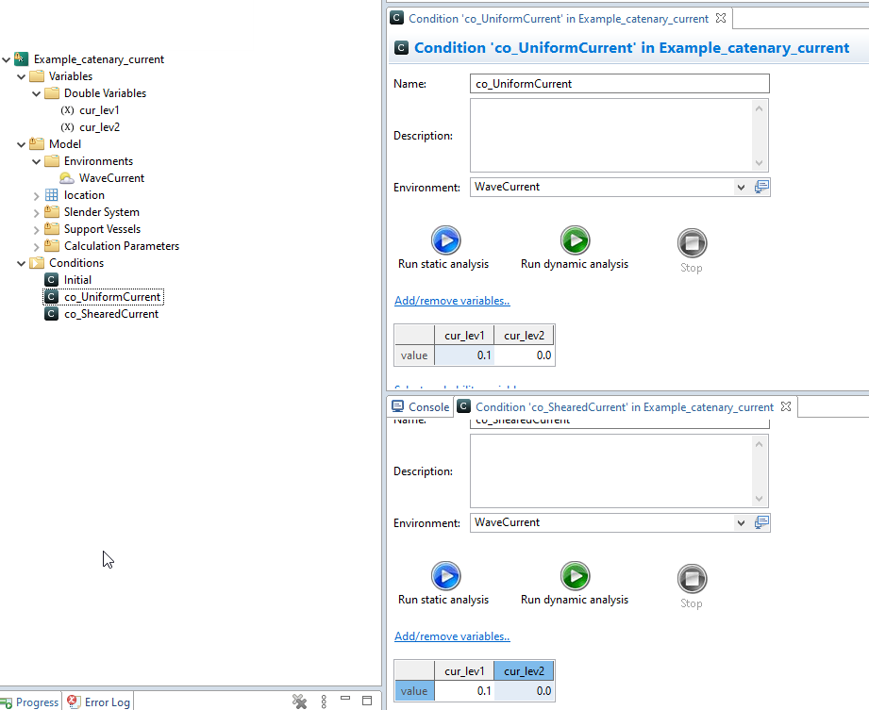Screen dimensions: 869x710
Task: Expand the Slender System folder
Action: [x=37, y=212]
